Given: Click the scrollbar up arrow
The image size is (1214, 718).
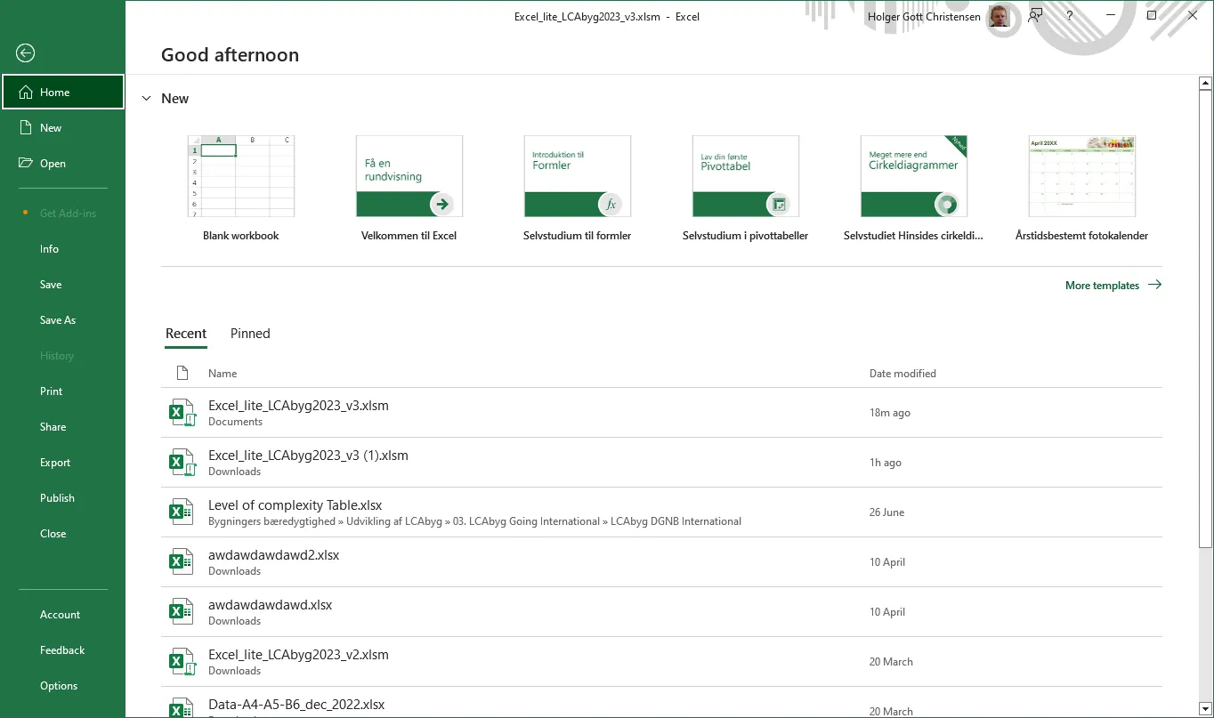Looking at the screenshot, I should [x=1206, y=84].
